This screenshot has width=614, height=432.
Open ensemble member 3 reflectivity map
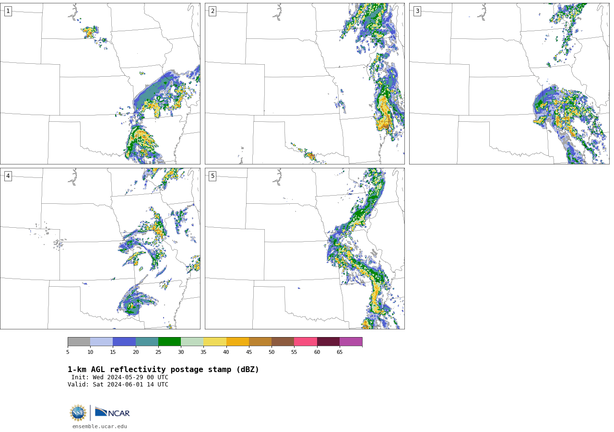(x=509, y=83)
